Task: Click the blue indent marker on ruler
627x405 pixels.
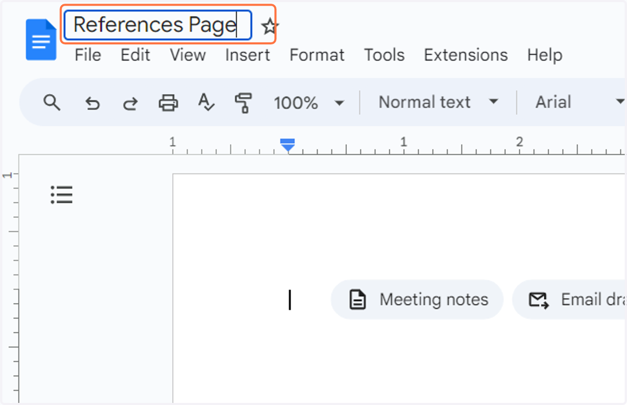Action: click(x=287, y=145)
